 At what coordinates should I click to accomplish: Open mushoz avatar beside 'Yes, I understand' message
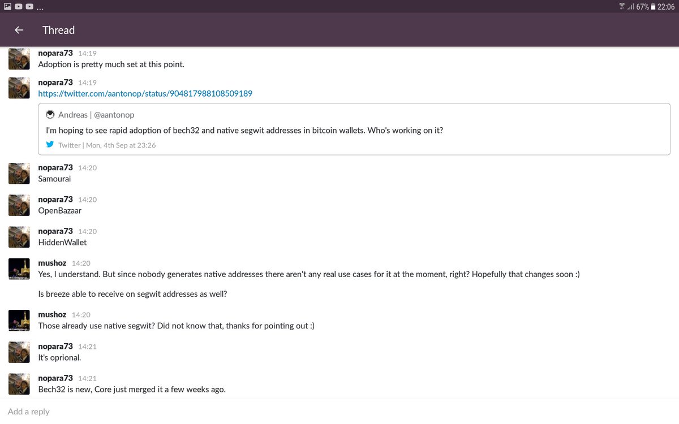point(19,269)
